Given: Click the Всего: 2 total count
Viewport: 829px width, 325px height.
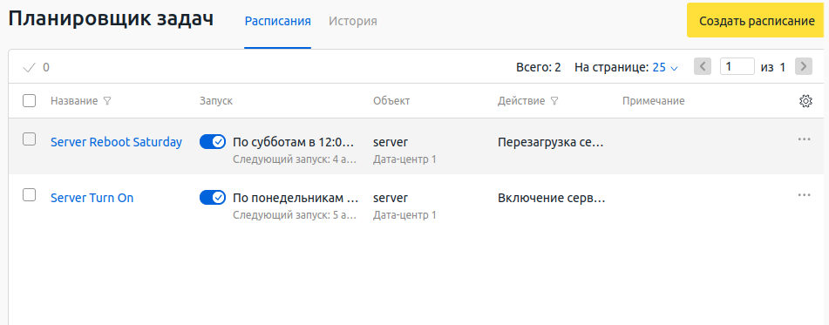Looking at the screenshot, I should pos(538,67).
